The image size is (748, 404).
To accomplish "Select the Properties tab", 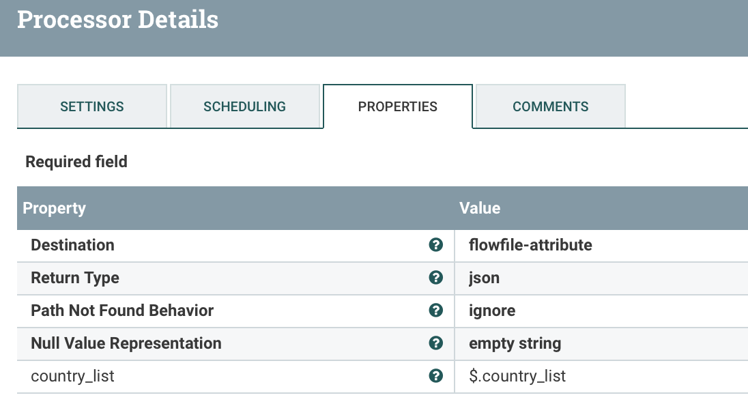I will pos(397,106).
